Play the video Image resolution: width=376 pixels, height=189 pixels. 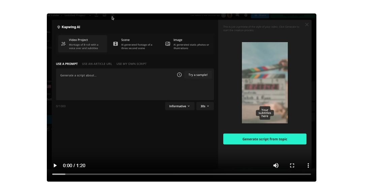[55, 165]
